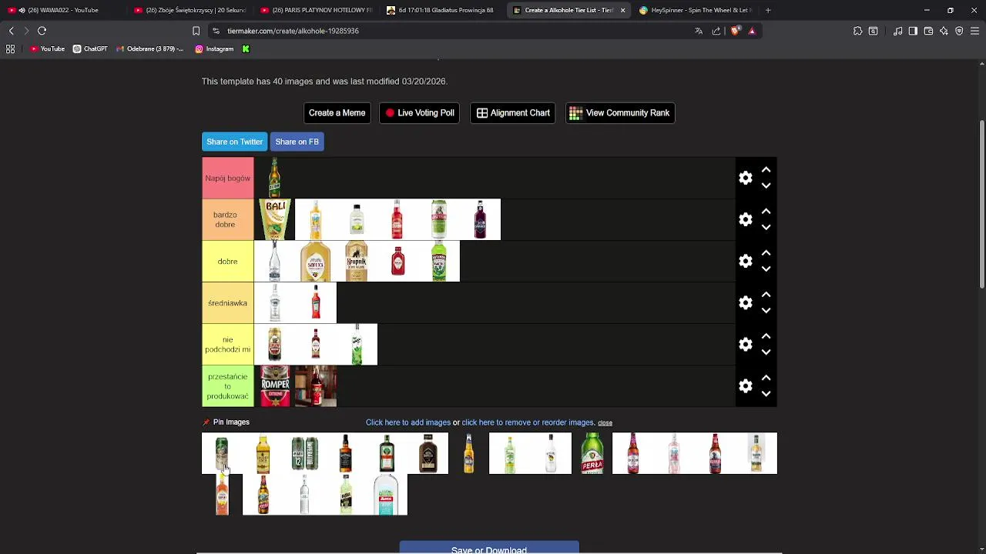986x554 pixels.
Task: Bookmark this page icon
Action: [196, 31]
